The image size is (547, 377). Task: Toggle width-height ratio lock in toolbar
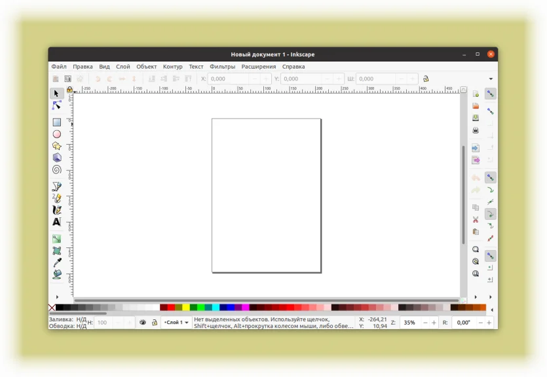(x=426, y=79)
